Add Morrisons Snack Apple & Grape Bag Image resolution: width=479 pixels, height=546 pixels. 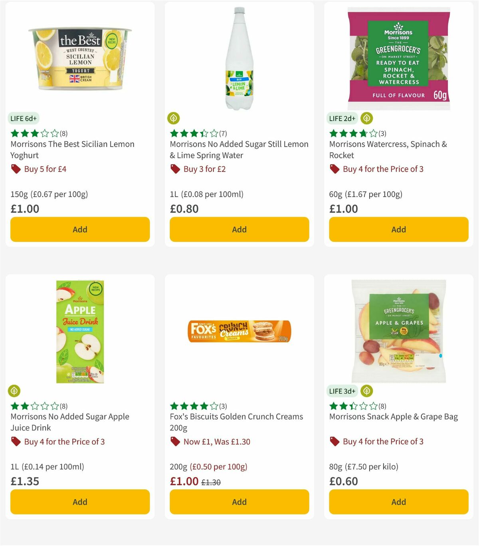coord(398,502)
